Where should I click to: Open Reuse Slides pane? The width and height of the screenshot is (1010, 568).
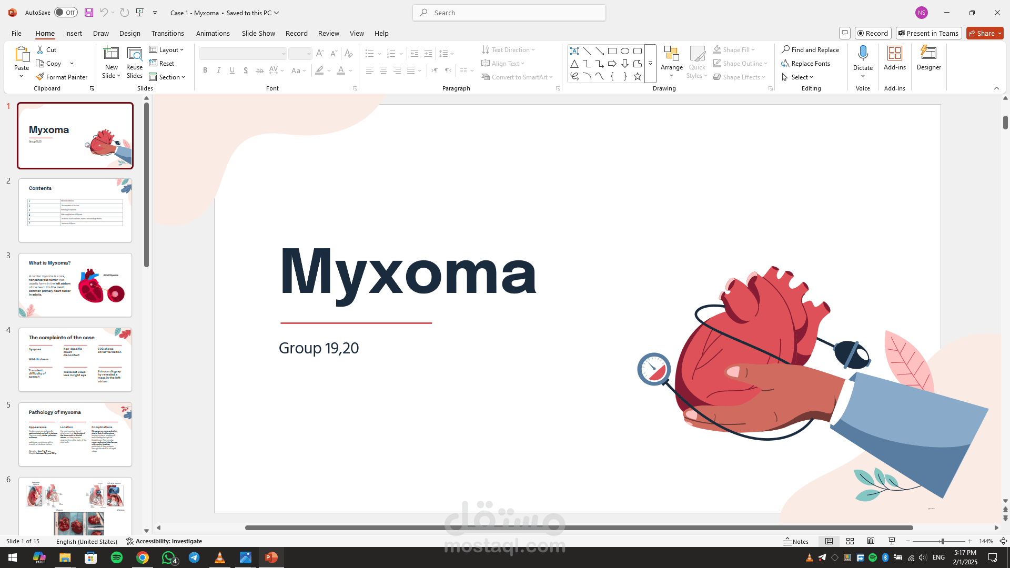coord(135,63)
